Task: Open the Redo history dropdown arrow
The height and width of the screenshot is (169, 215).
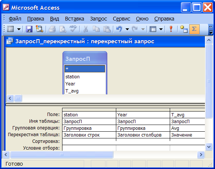Action: (143, 29)
